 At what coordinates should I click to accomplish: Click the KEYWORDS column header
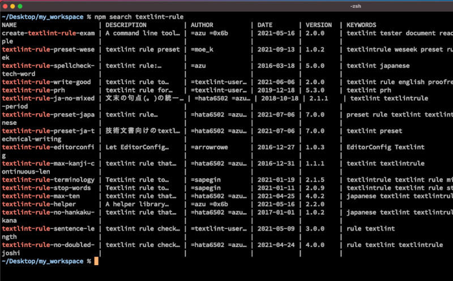(361, 25)
